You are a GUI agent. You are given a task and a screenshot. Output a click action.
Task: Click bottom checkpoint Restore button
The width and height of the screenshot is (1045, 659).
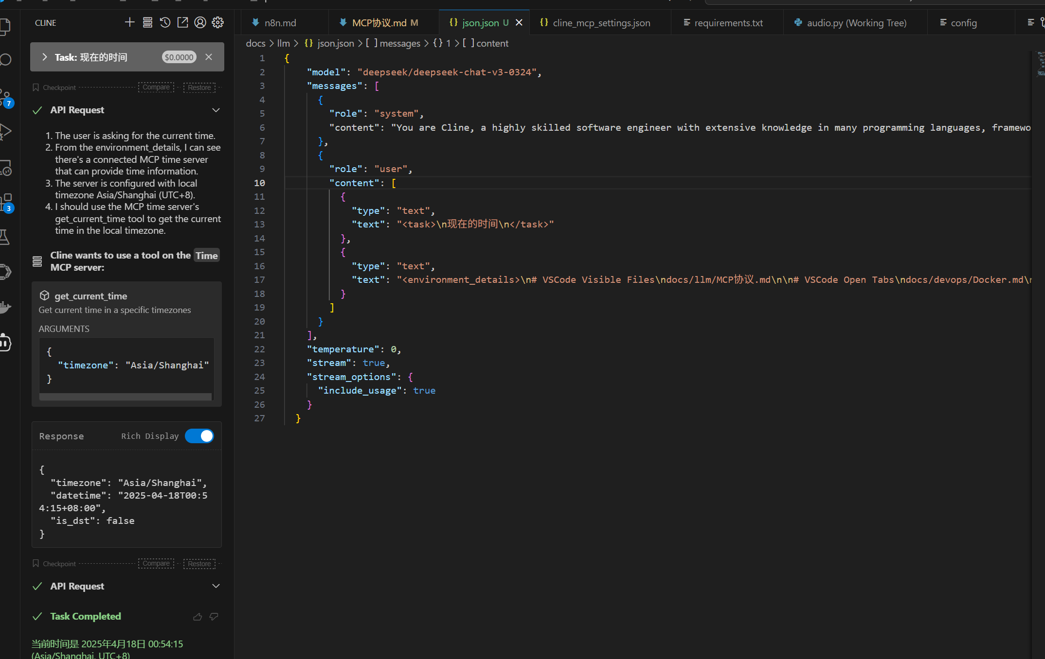tap(199, 564)
